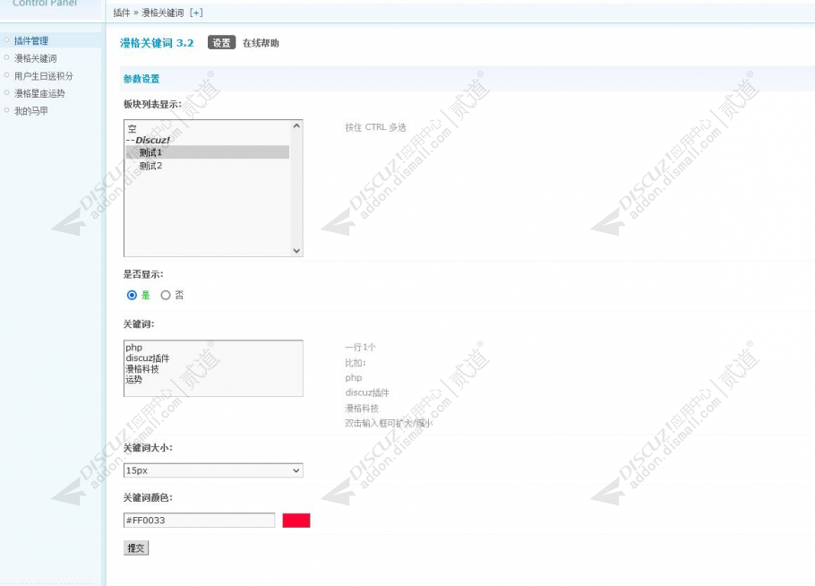Choose 否 for 是否显示
Screen dimensions: 815x586
(x=166, y=295)
